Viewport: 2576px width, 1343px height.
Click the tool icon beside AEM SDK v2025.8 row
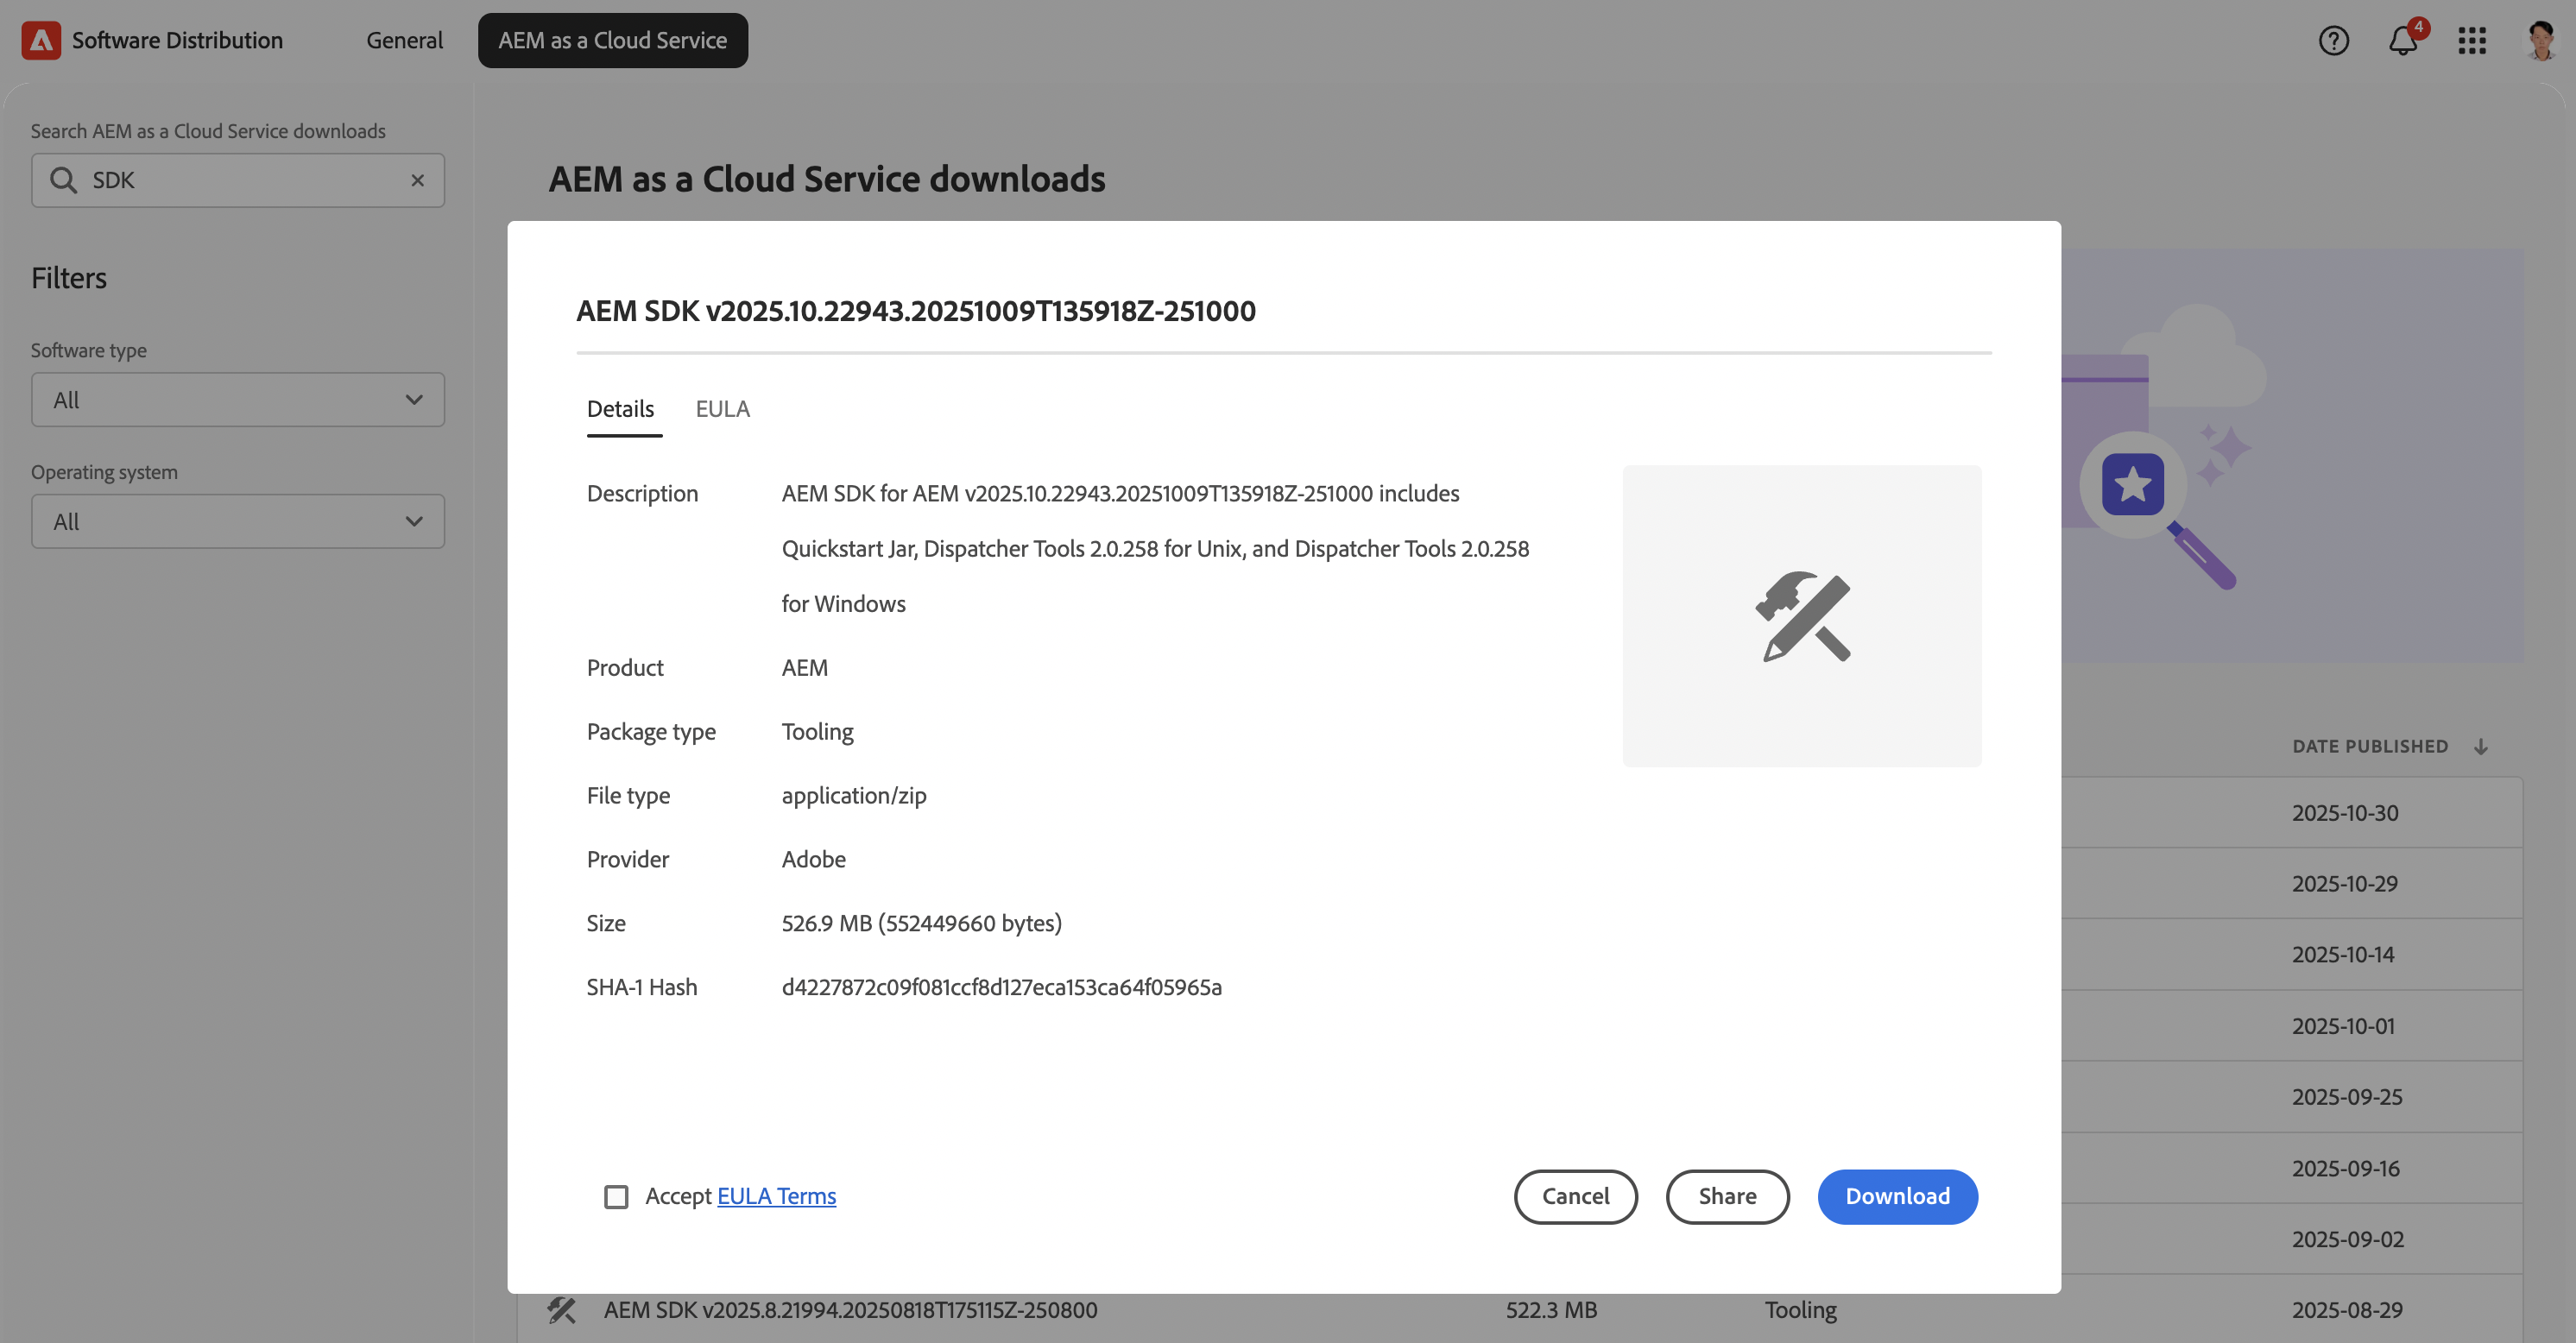562,1310
